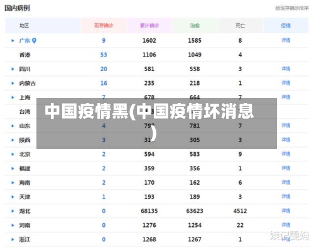Open 详情 link for 四川

[286, 69]
